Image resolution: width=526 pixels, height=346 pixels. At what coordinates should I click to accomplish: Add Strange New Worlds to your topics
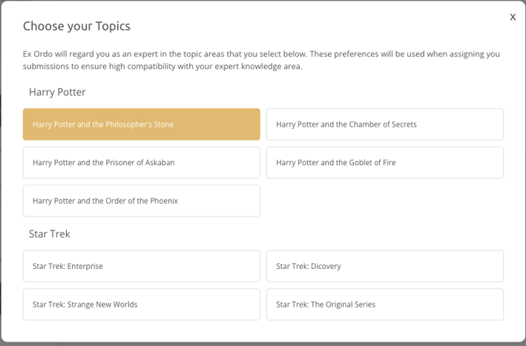[x=141, y=304]
